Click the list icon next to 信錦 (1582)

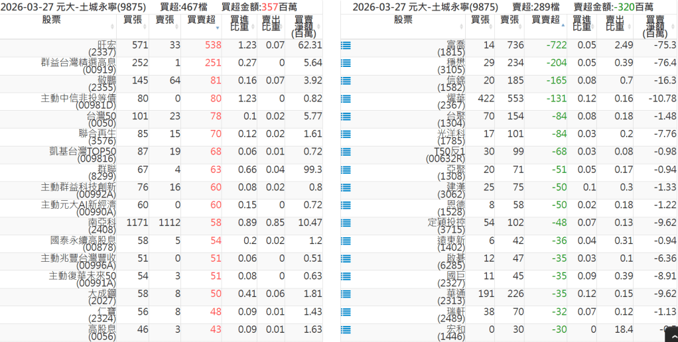click(x=346, y=82)
